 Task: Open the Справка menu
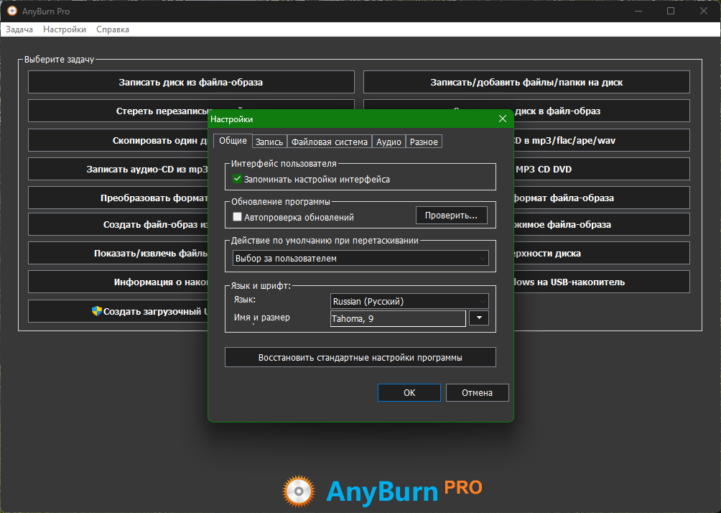(113, 29)
